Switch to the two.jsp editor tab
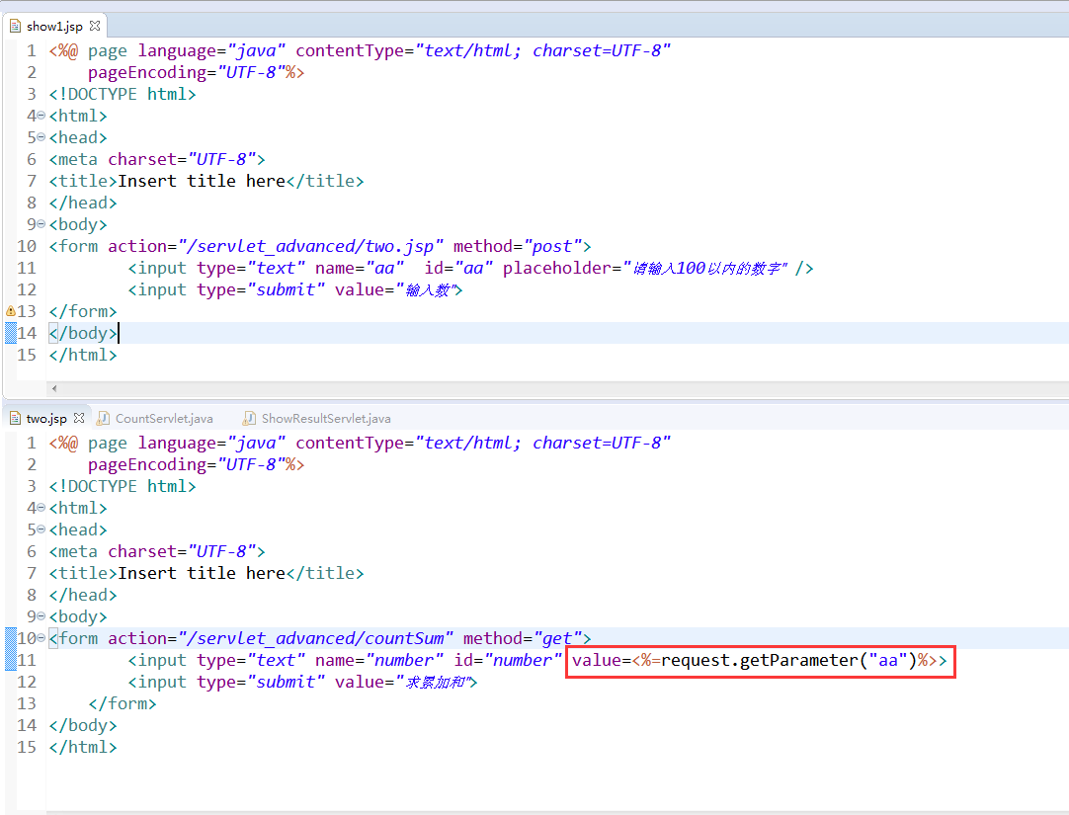The image size is (1069, 815). point(46,419)
